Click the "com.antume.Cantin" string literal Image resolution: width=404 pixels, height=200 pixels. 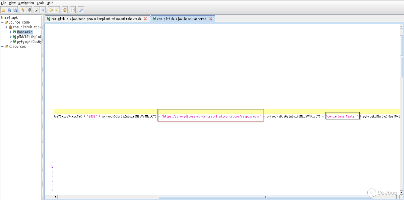342,116
